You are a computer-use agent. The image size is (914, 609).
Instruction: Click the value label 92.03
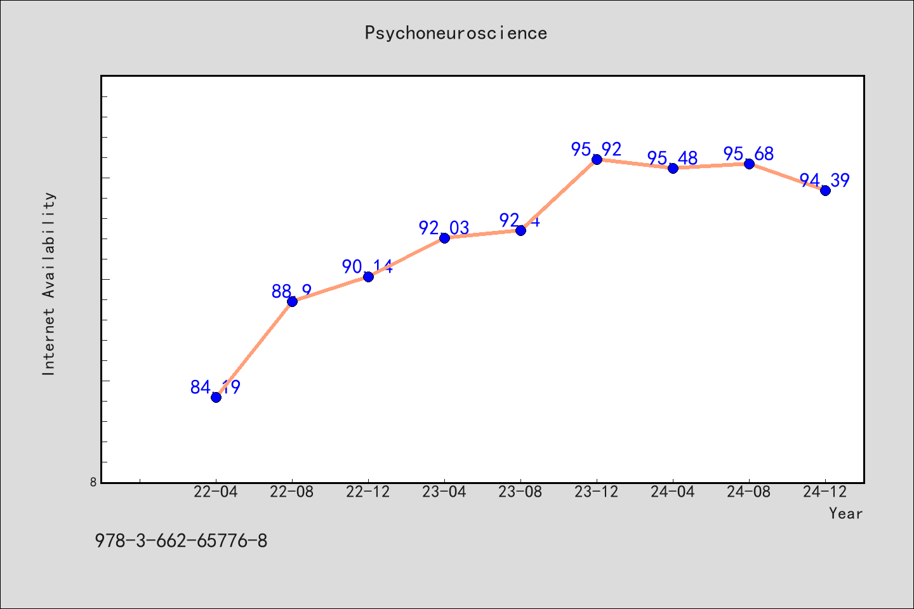[x=444, y=228]
